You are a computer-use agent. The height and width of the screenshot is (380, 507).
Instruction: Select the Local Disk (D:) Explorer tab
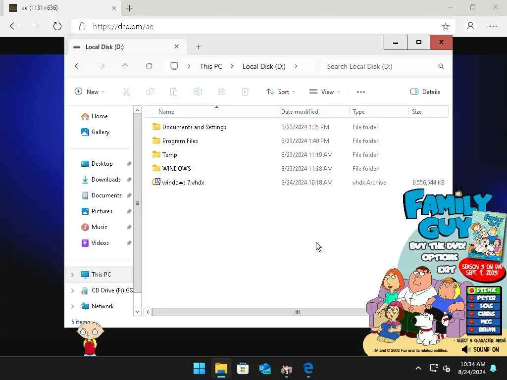point(127,47)
